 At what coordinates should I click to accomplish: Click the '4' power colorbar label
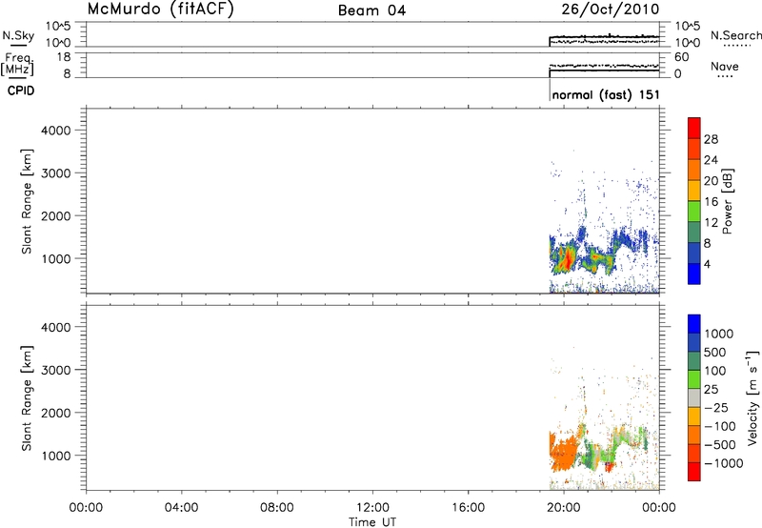tap(707, 264)
